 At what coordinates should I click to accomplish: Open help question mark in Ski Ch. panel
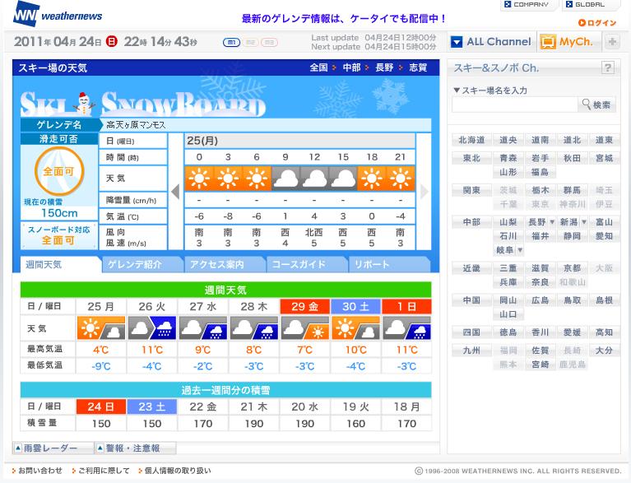coord(608,67)
